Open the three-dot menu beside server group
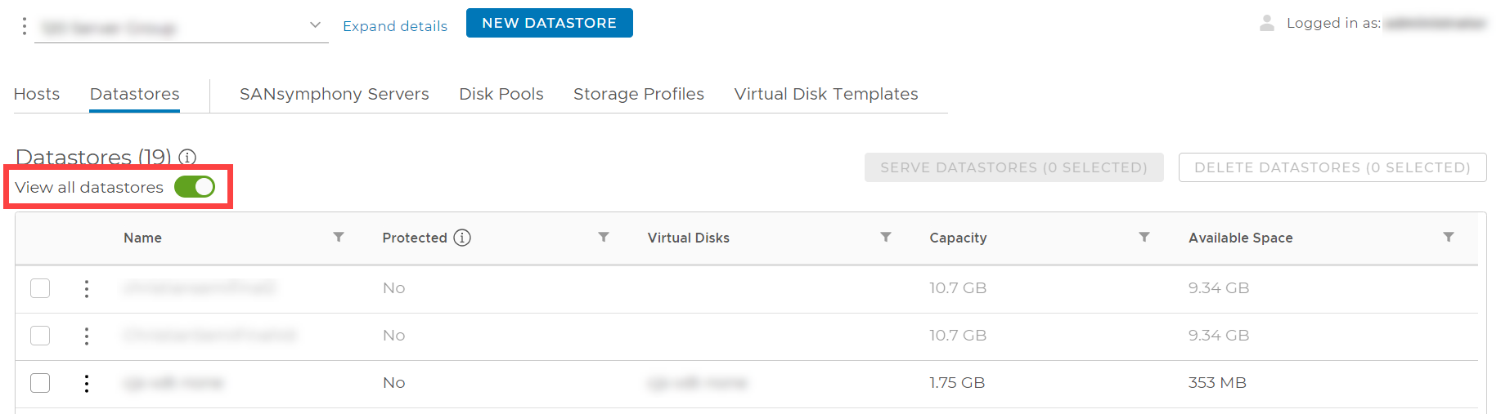This screenshot has height=414, width=1501. 25,26
